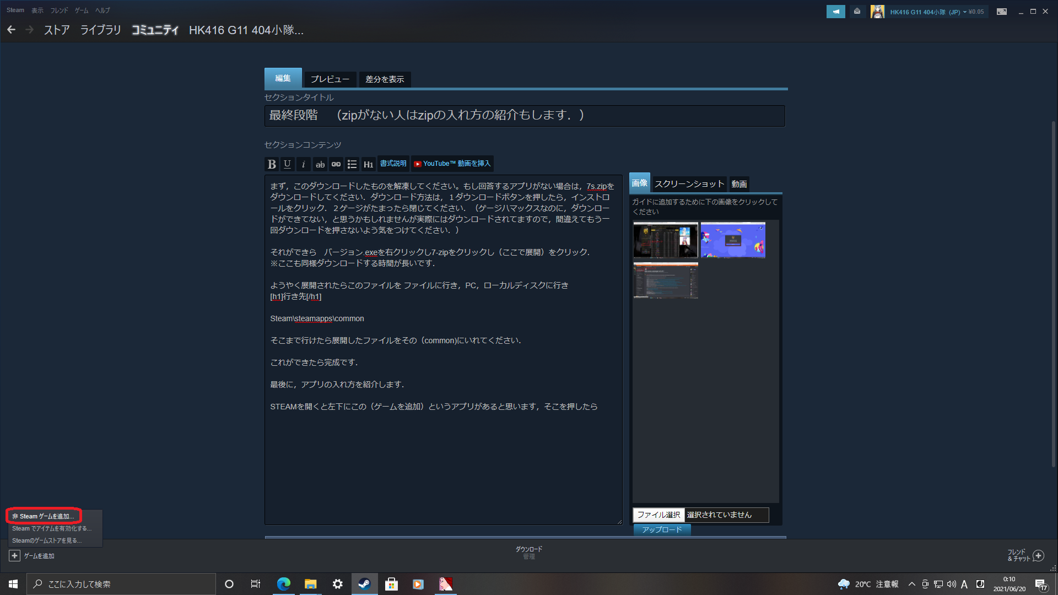Apply H1 header formatting
1058x595 pixels.
pyautogui.click(x=368, y=164)
